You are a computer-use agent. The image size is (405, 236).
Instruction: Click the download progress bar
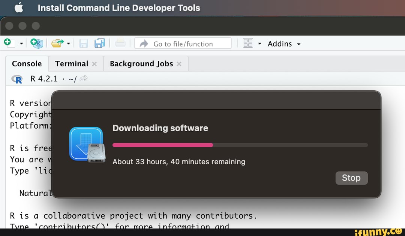[240, 145]
